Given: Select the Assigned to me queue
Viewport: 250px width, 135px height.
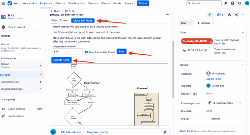Looking at the screenshot, I should [x=22, y=82].
